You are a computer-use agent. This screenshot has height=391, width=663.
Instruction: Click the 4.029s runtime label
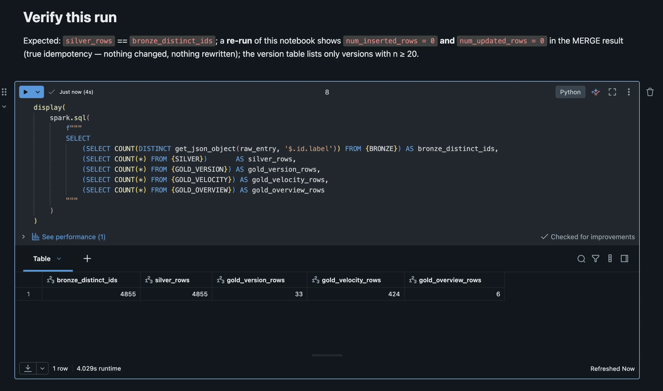pos(99,368)
